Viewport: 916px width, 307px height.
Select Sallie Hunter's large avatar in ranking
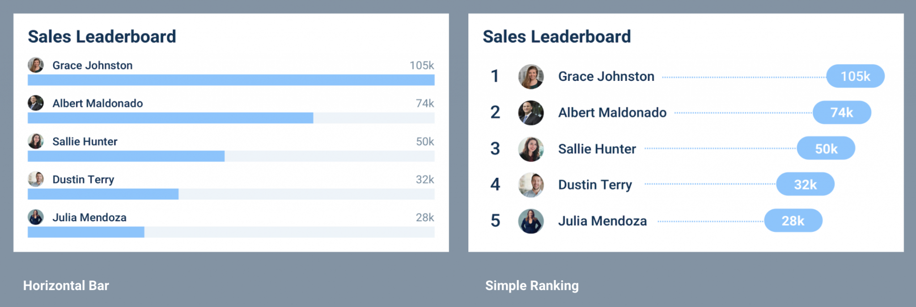coord(531,149)
